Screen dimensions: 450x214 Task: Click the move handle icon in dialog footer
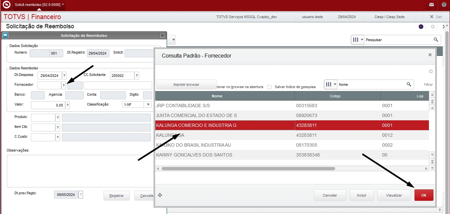[x=160, y=195]
